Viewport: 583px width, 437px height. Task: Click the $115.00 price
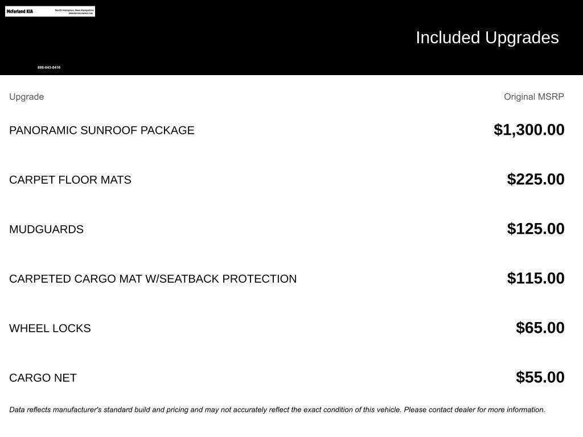point(535,278)
